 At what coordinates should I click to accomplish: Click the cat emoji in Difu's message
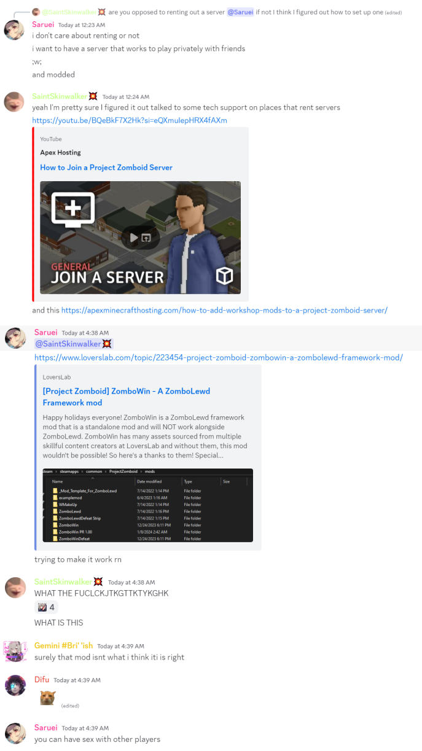coord(48,698)
